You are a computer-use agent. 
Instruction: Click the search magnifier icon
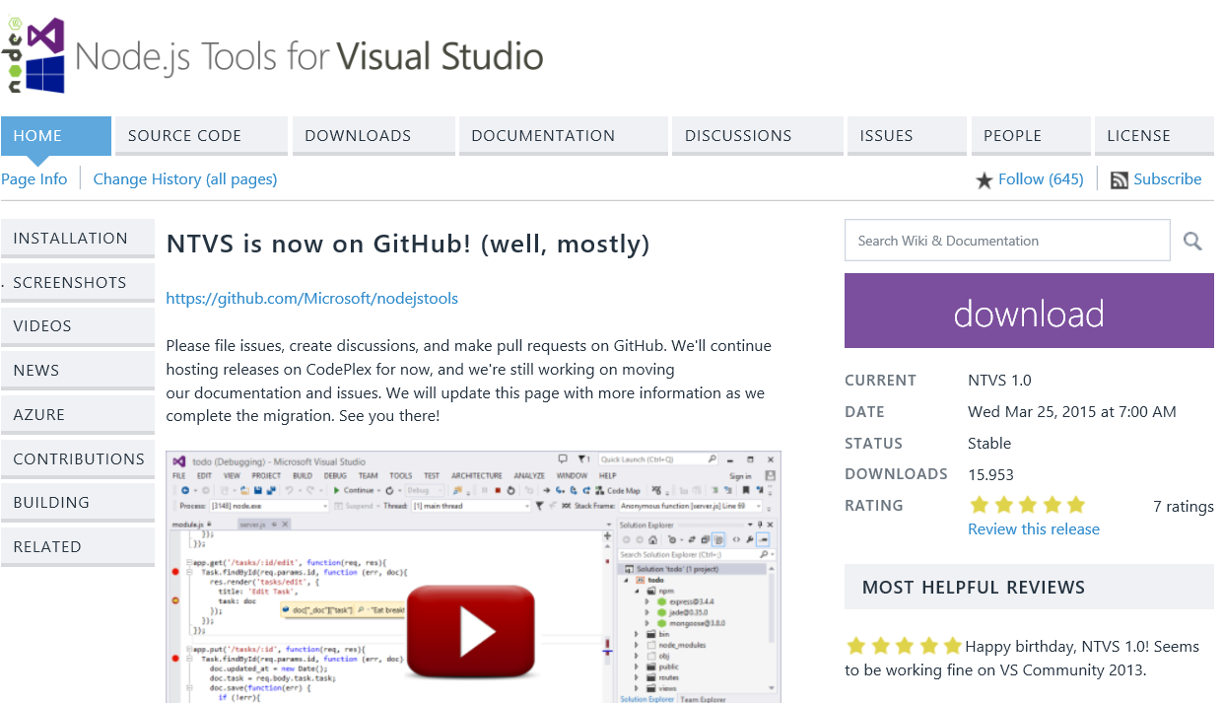[x=1192, y=241]
